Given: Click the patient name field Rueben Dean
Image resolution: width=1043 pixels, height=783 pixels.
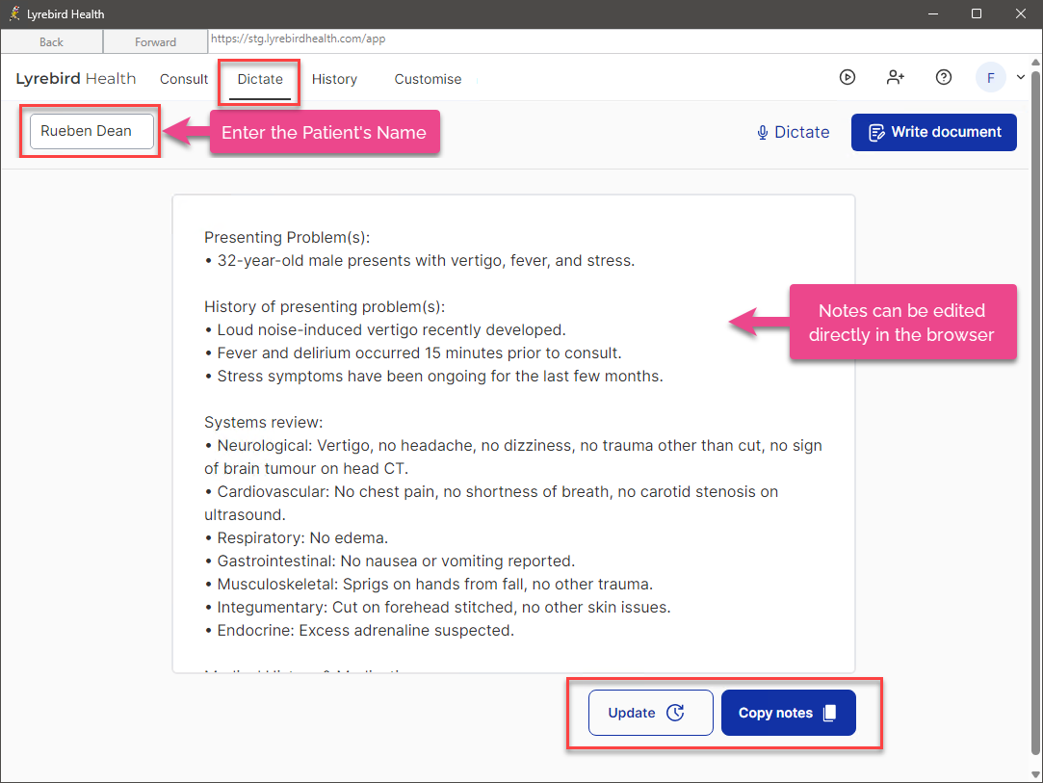Looking at the screenshot, I should [91, 131].
